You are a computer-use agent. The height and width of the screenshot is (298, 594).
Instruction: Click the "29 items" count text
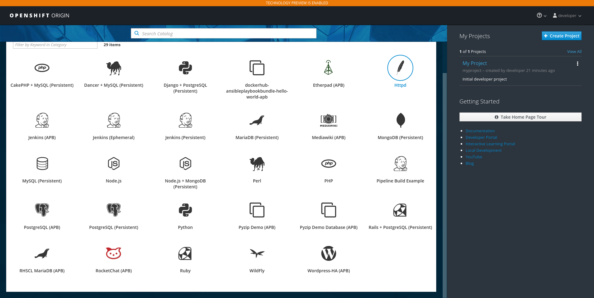112,45
